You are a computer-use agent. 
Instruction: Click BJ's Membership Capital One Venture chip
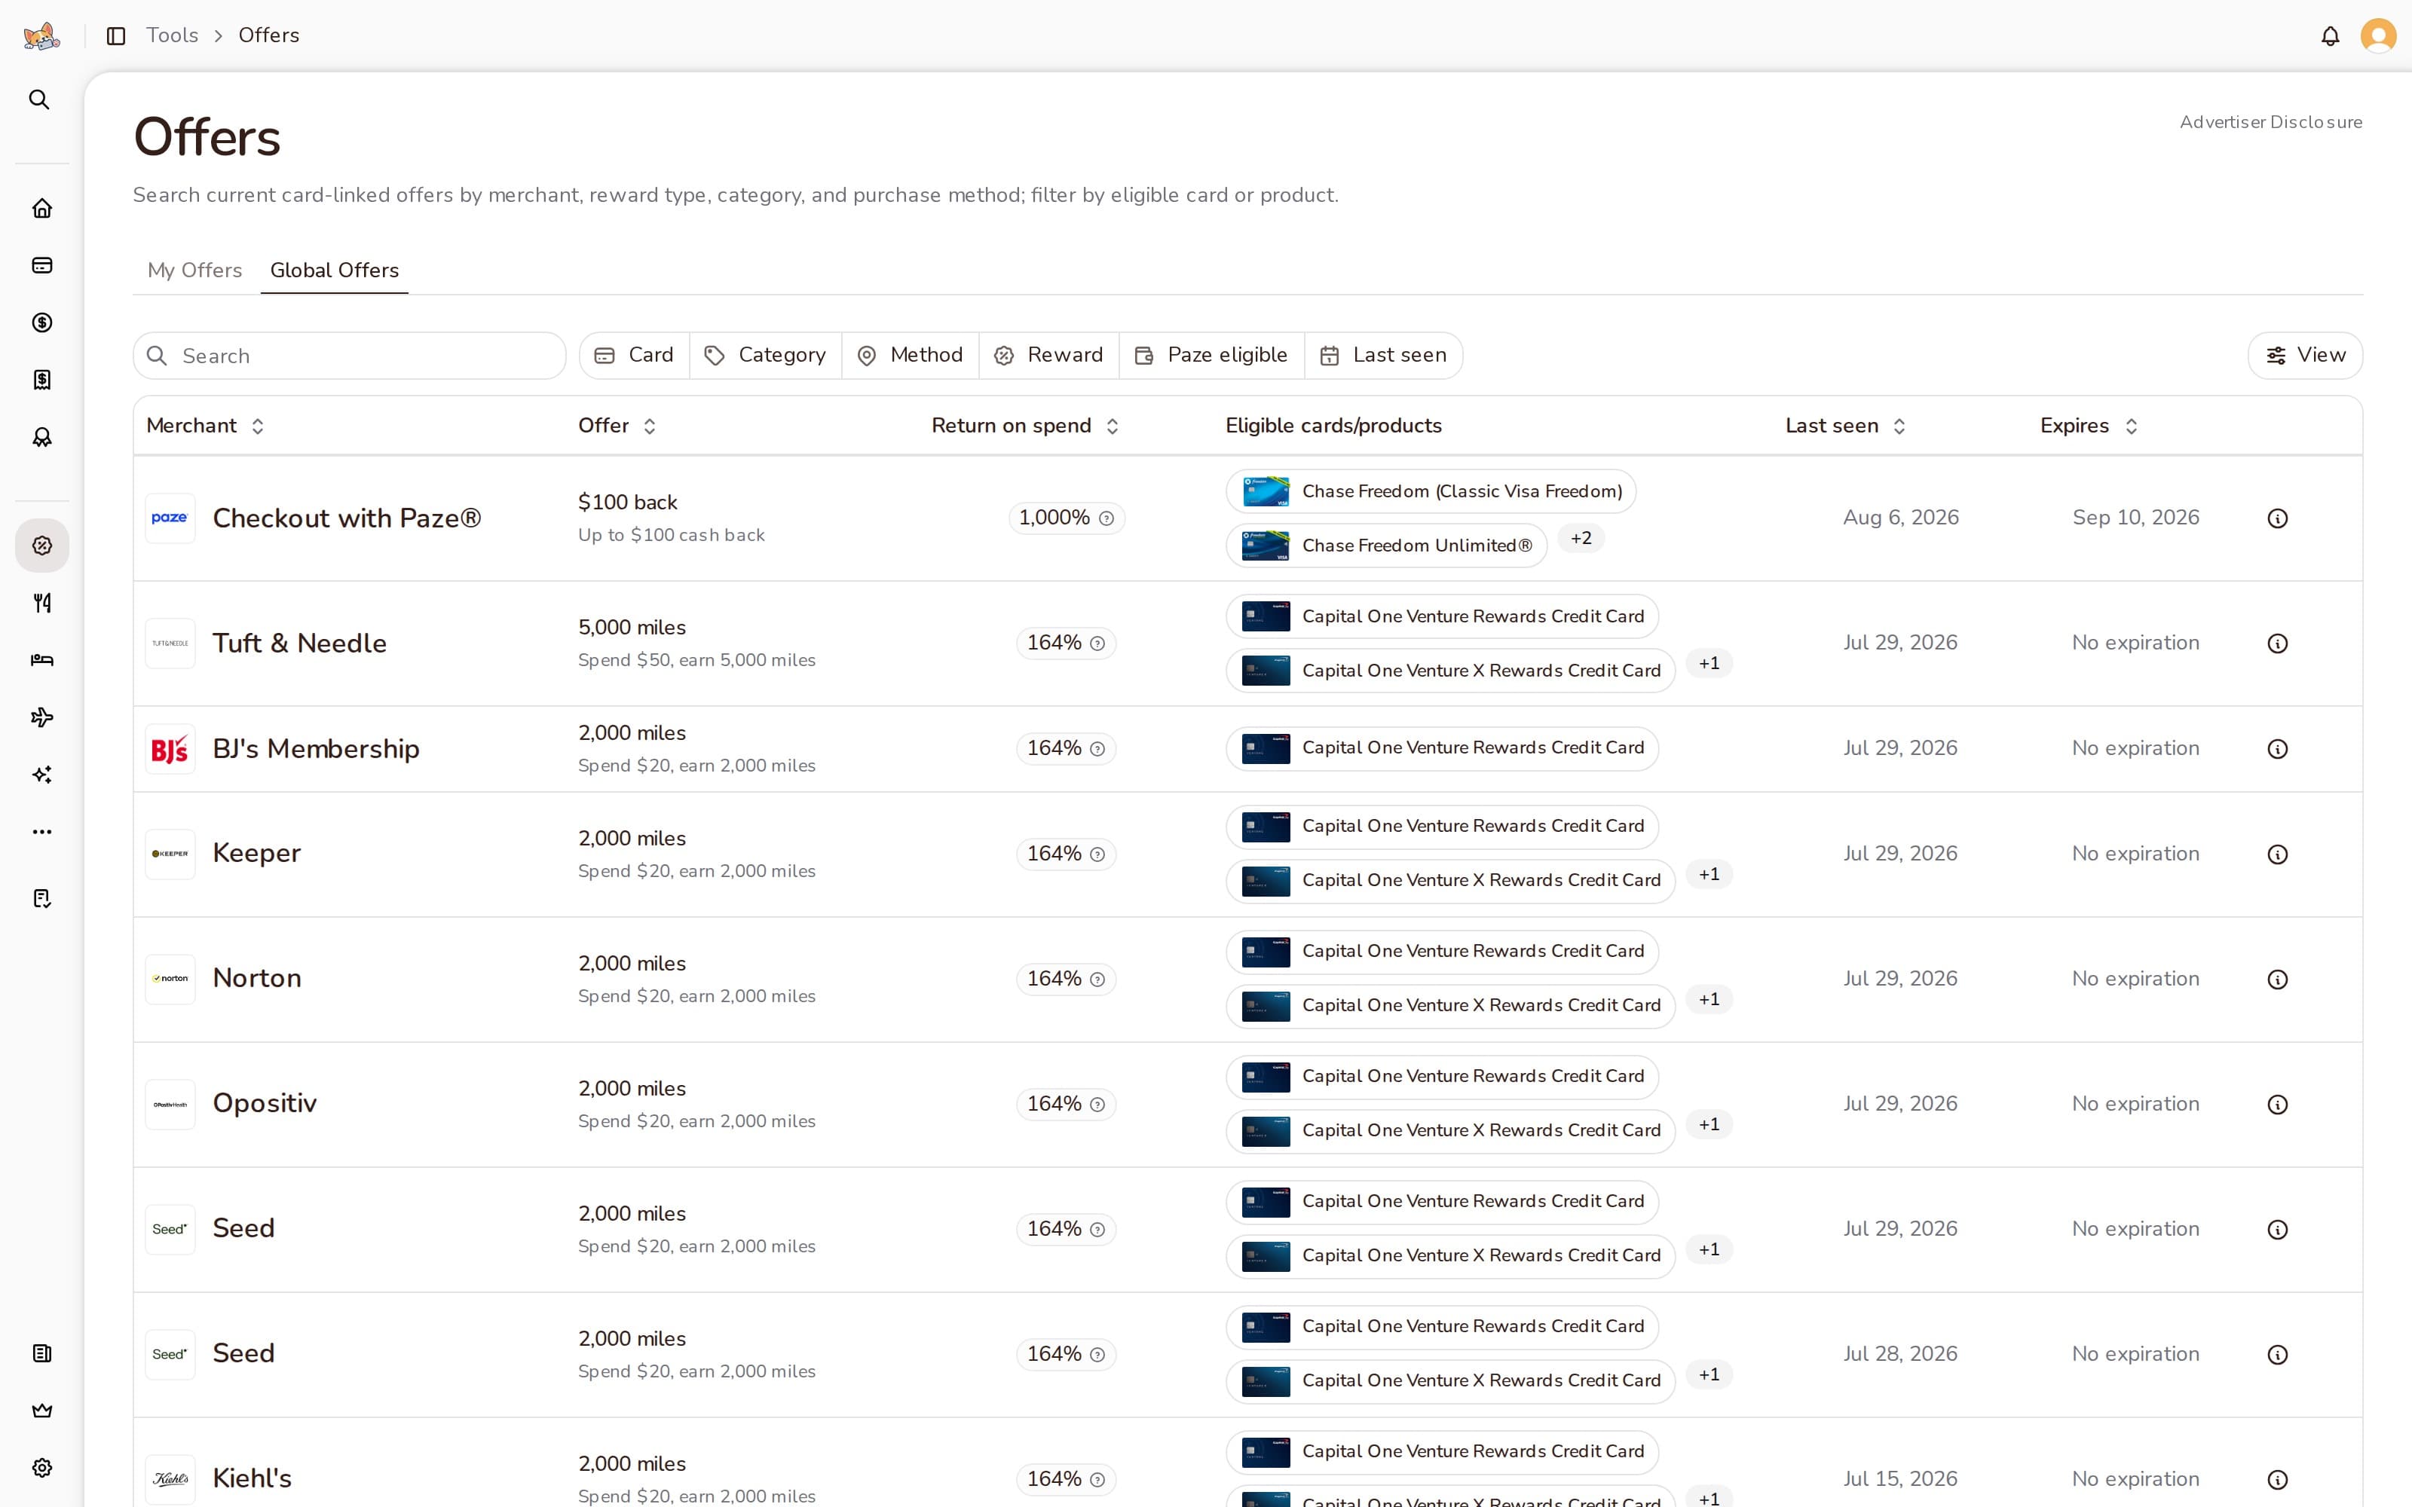[1442, 748]
